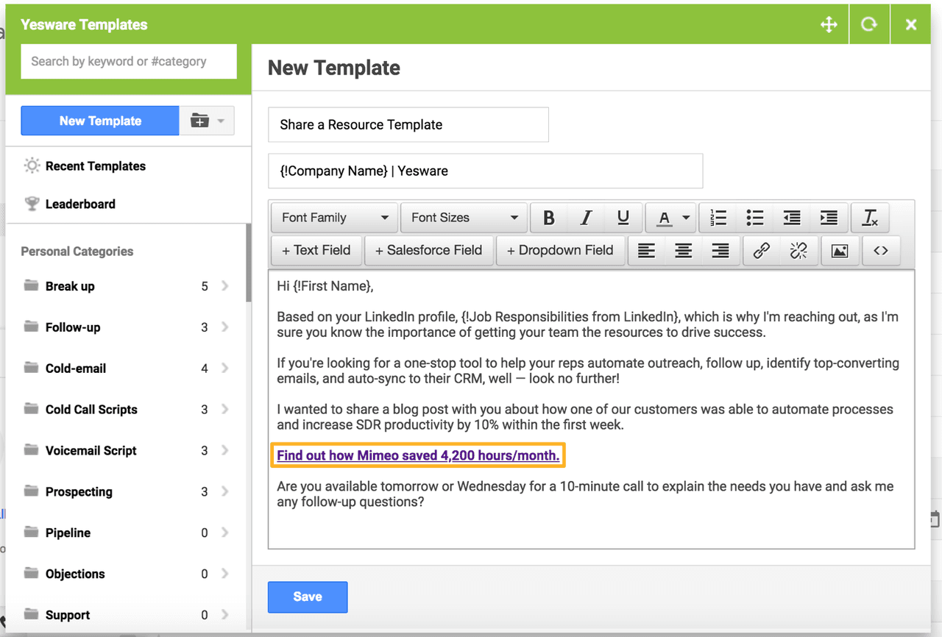Open the Font Sizes dropdown

[464, 218]
